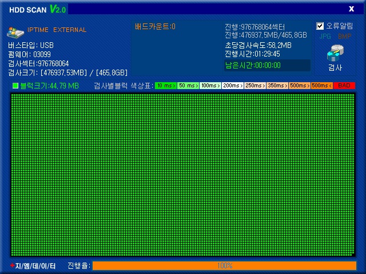Click the 남은시간 remaining time field
Image resolution: width=366 pixels, height=274 pixels.
(268, 65)
